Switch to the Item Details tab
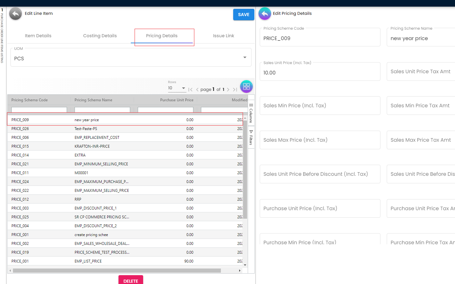Screen dimensions: 455x284 click(38, 36)
